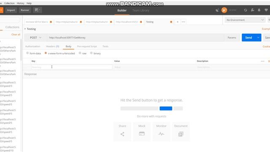Select the raw body radio option
This screenshot has width=270, height=152.
(x=80, y=53)
